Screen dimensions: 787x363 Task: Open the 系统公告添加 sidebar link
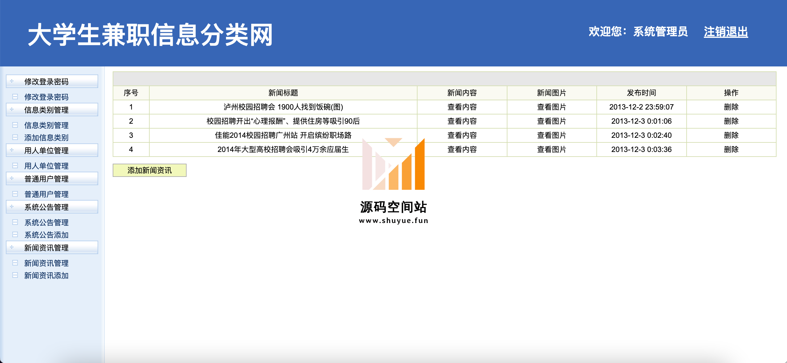point(46,235)
